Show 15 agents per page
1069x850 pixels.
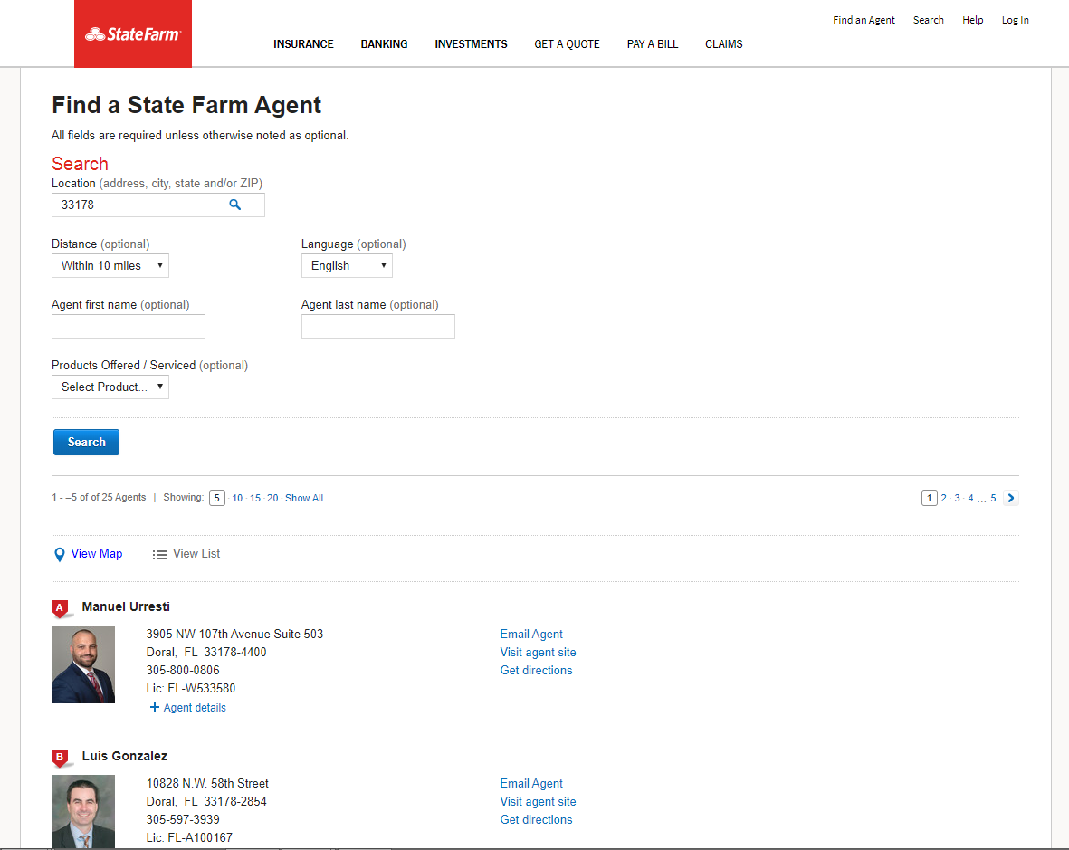255,498
